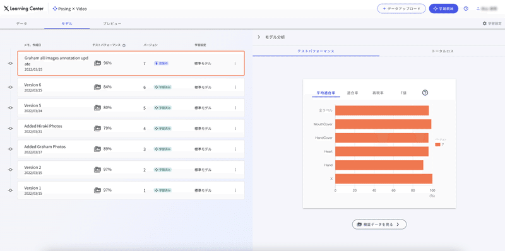505x251 pixels.
Task: Open the kebab menu for Version 5
Action: tap(235, 108)
